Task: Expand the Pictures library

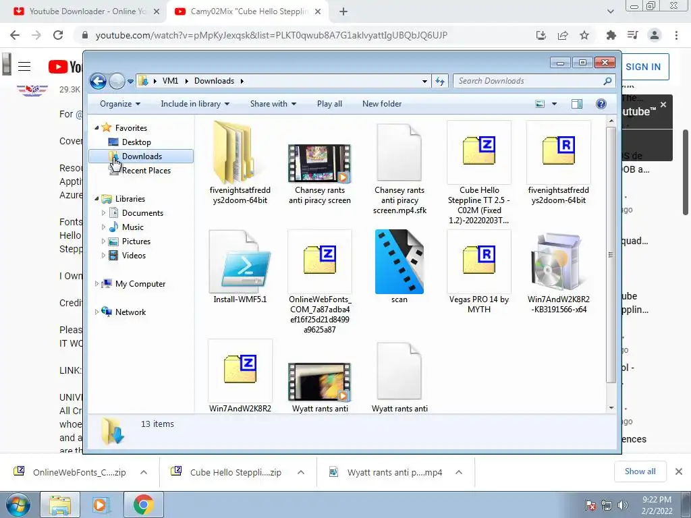Action: pos(103,241)
